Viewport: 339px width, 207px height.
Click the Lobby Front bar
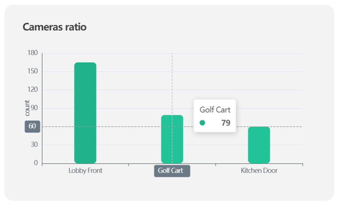click(85, 113)
